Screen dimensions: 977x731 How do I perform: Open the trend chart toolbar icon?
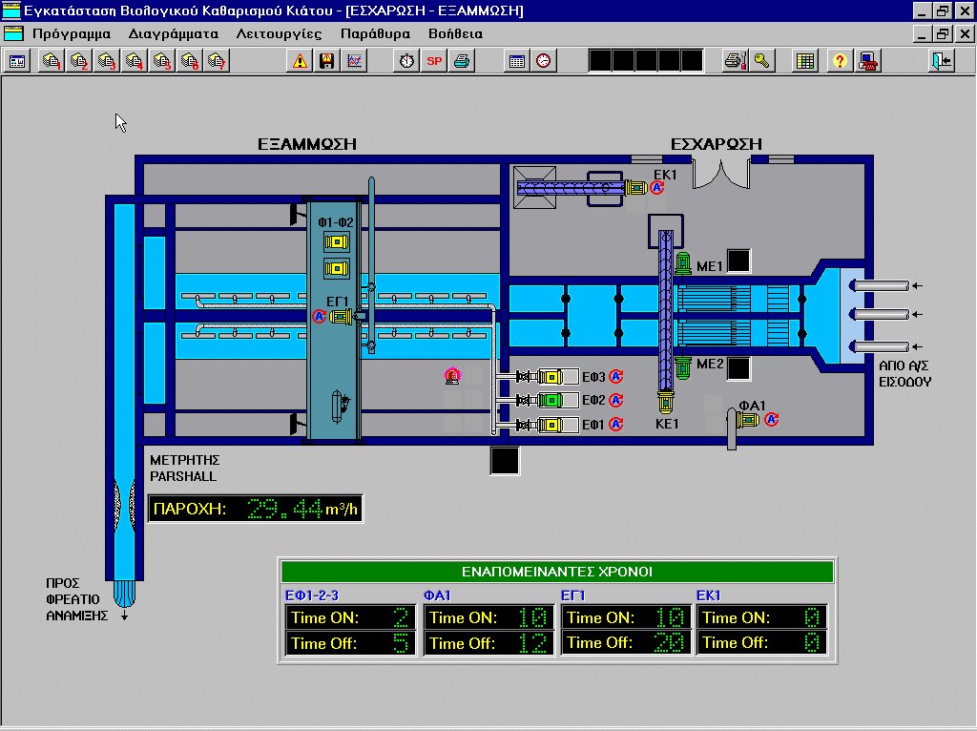click(354, 61)
